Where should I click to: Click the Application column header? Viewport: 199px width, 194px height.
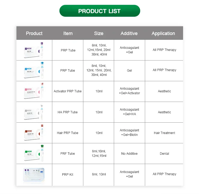tap(163, 33)
